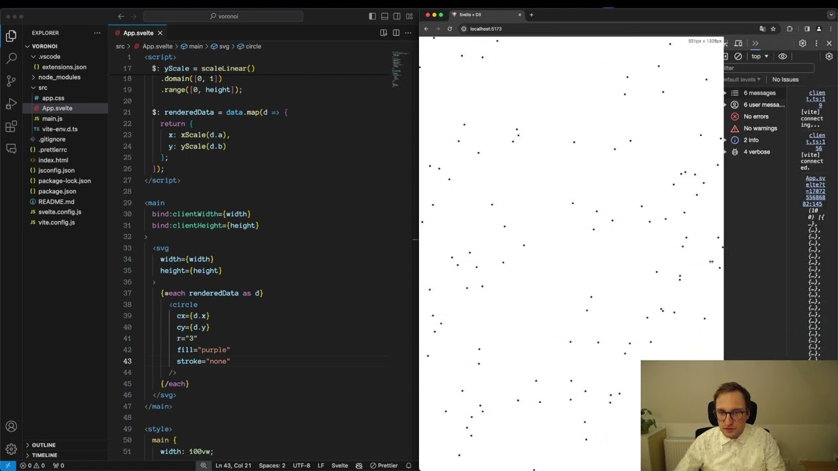Open a new browser tab

click(531, 14)
